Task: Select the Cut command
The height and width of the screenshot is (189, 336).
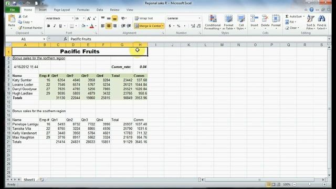Action: 23,16
